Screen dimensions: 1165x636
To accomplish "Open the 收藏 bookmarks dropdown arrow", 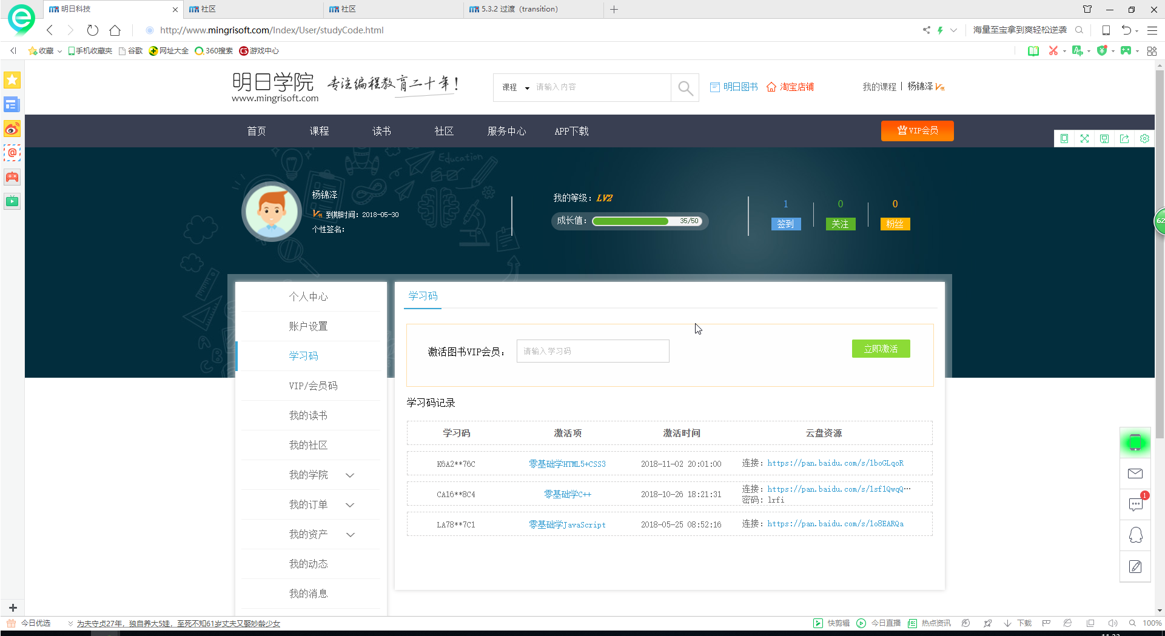I will (59, 51).
